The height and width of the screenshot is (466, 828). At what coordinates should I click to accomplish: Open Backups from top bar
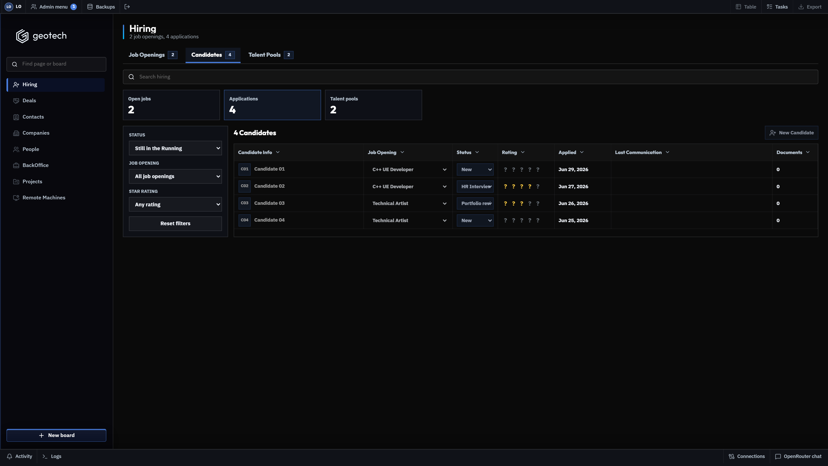click(101, 7)
